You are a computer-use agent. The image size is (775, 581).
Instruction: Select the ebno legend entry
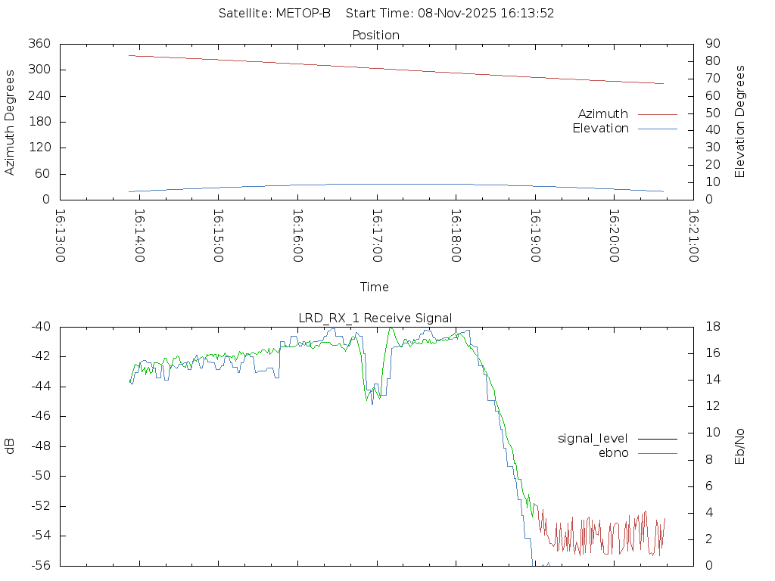[x=614, y=453]
